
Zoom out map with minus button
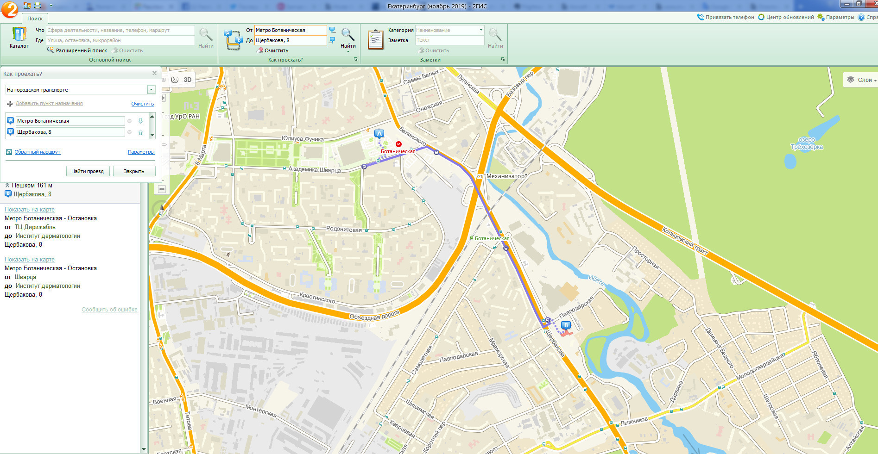point(162,189)
